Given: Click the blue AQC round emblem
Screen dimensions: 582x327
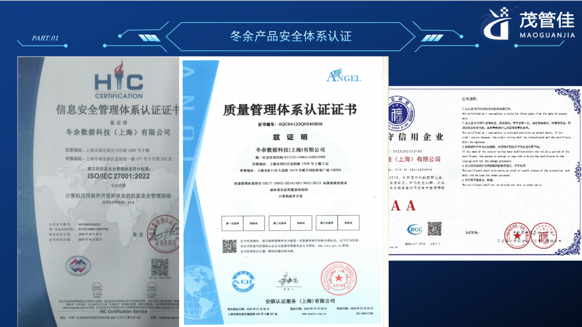Looking at the screenshot, I should (243, 282).
